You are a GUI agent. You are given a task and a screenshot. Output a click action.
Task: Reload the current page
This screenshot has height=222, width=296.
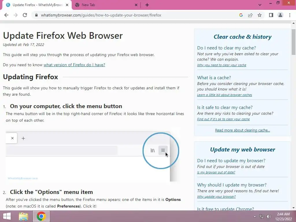(25, 15)
